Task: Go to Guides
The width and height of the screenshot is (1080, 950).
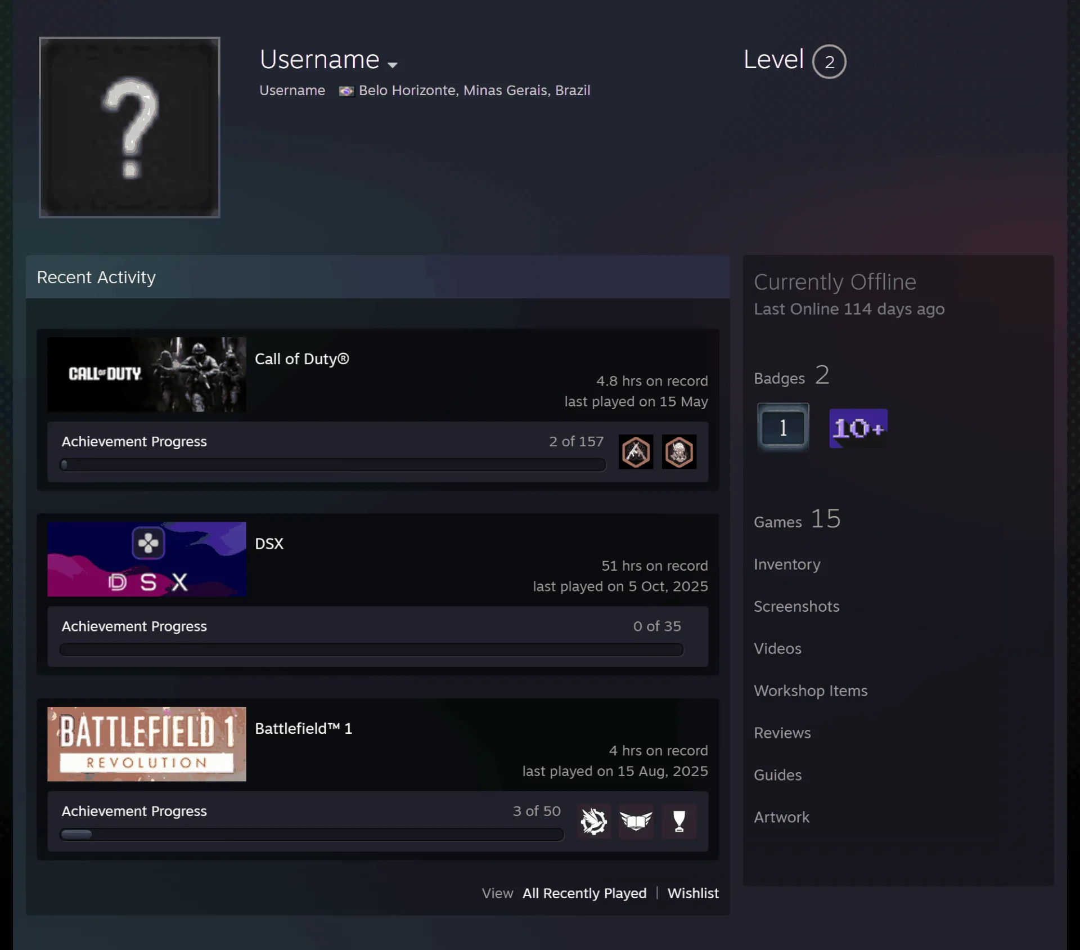Action: pos(777,775)
